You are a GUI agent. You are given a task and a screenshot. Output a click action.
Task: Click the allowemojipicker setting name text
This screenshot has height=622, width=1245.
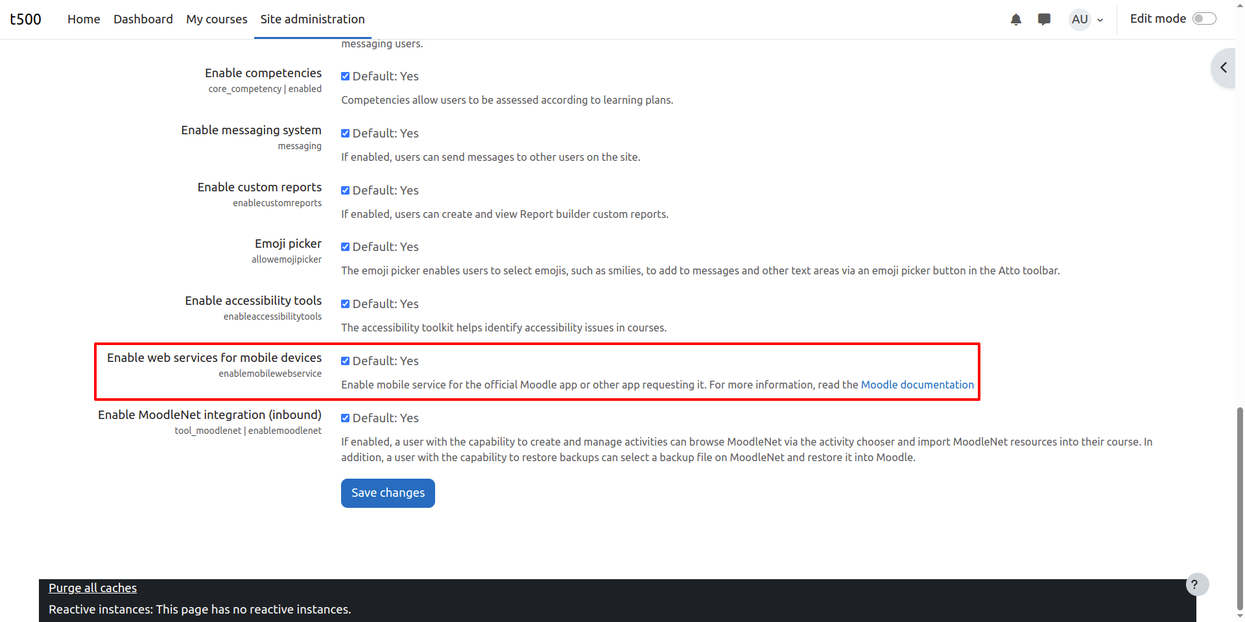click(287, 259)
